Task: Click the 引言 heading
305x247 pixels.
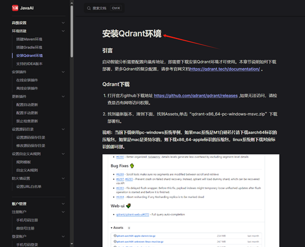Action: (x=107, y=50)
